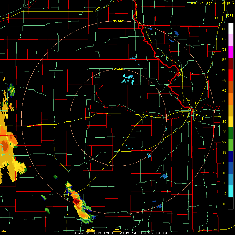Select the maroon legend color band
The height and width of the screenshot is (235, 235).
(231, 63)
